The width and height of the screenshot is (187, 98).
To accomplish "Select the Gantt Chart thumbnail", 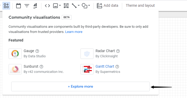I will point(87,69).
